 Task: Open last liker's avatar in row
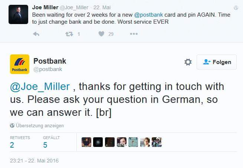tap(157, 142)
